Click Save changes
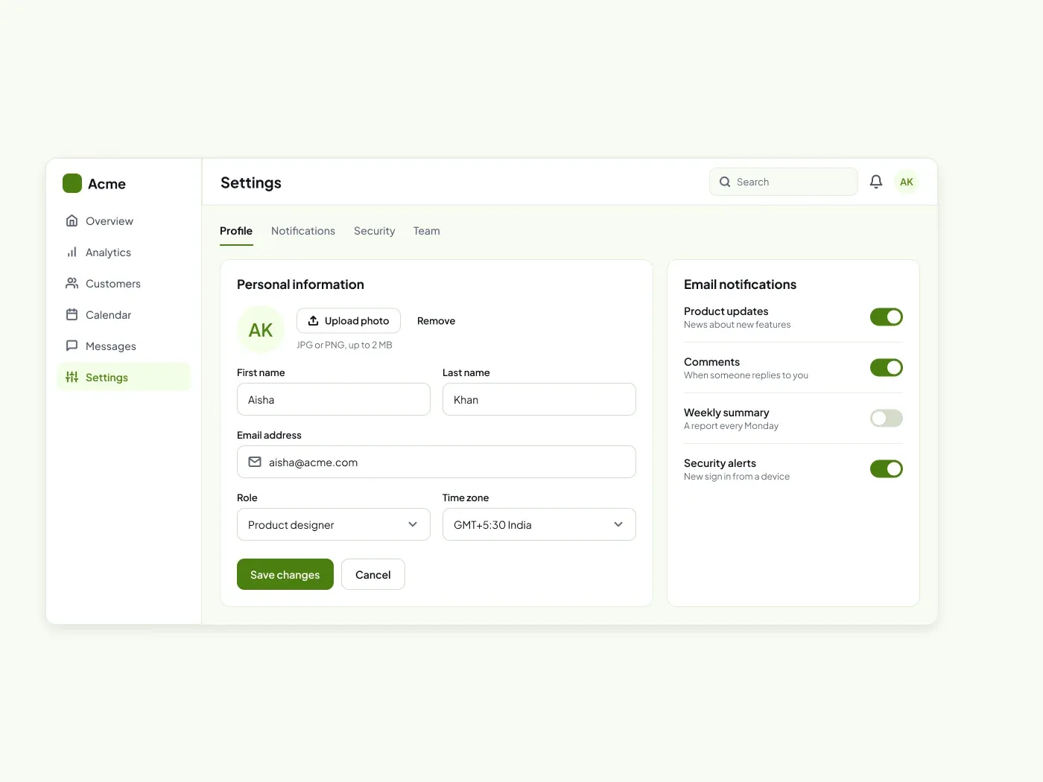Viewport: 1043px width, 782px height. coord(285,574)
